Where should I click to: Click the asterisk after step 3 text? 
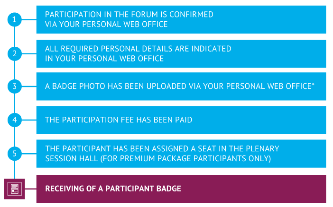[x=313, y=84]
